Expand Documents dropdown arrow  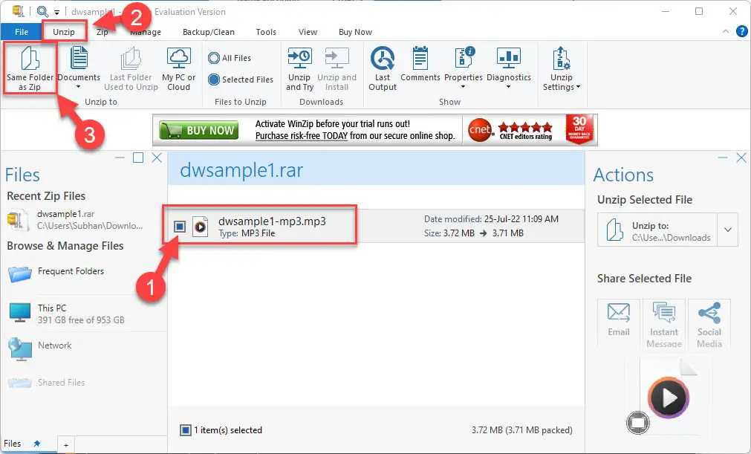point(79,87)
